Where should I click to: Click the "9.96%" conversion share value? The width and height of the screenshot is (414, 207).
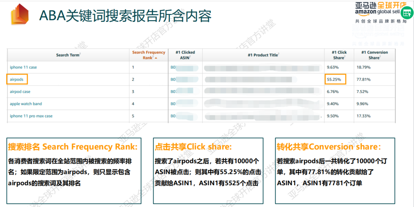[362, 104]
